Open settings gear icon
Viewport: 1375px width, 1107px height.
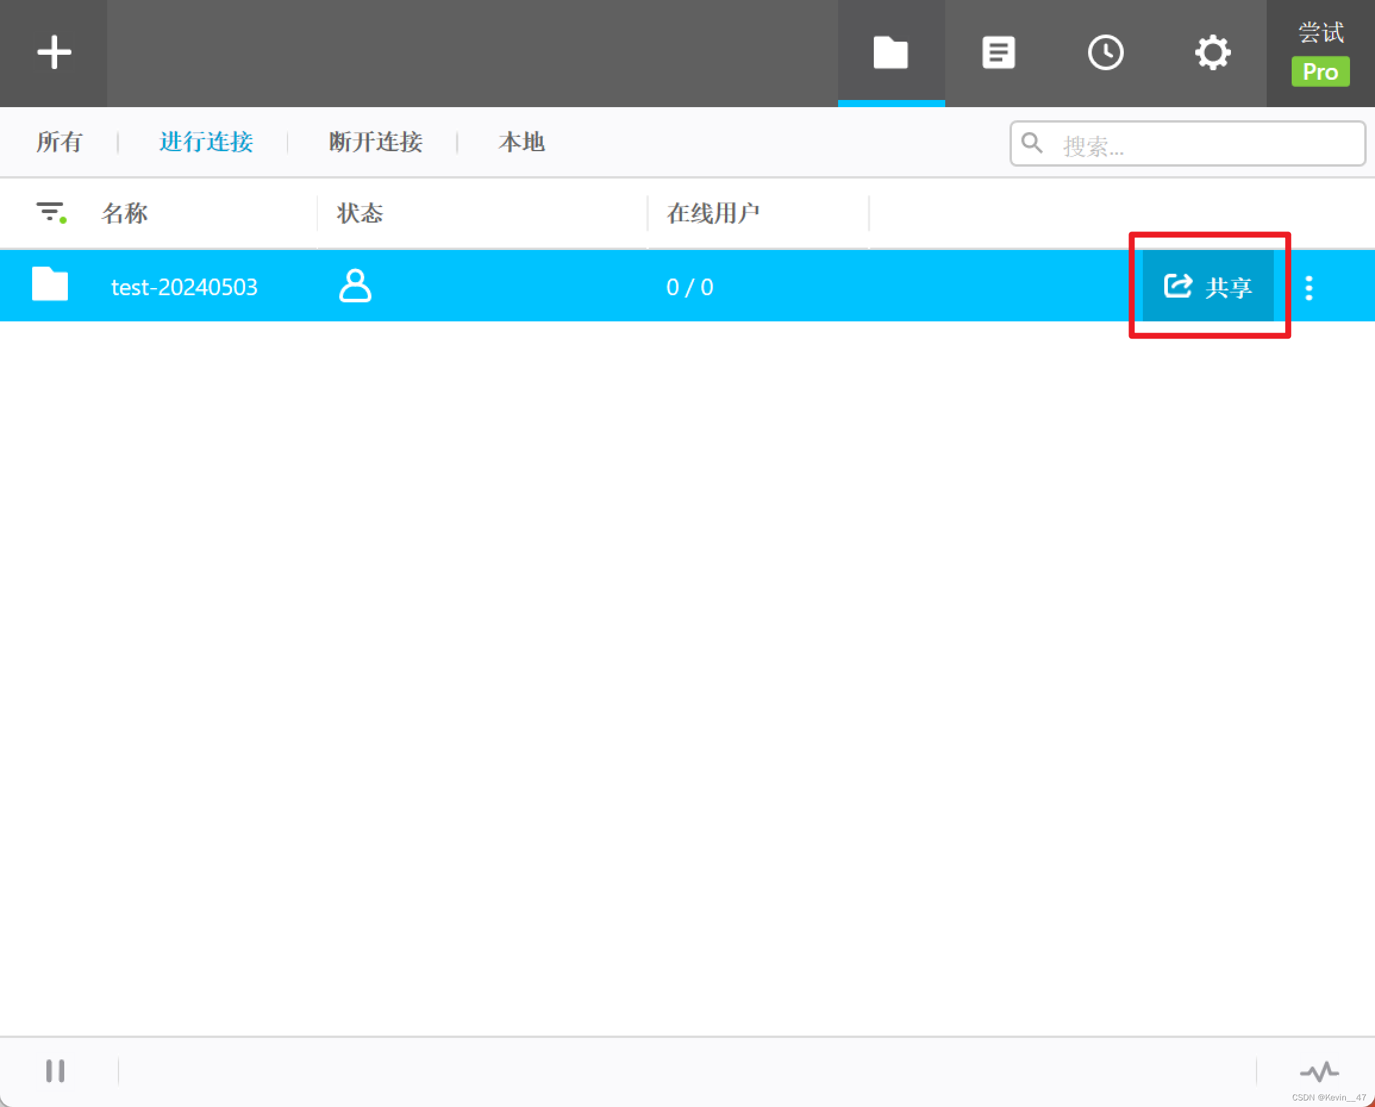tap(1212, 52)
